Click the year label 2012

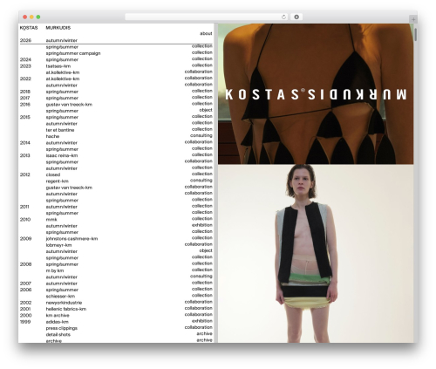(x=25, y=175)
